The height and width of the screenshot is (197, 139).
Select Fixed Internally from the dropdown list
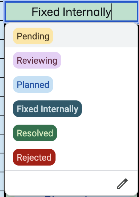(x=47, y=109)
